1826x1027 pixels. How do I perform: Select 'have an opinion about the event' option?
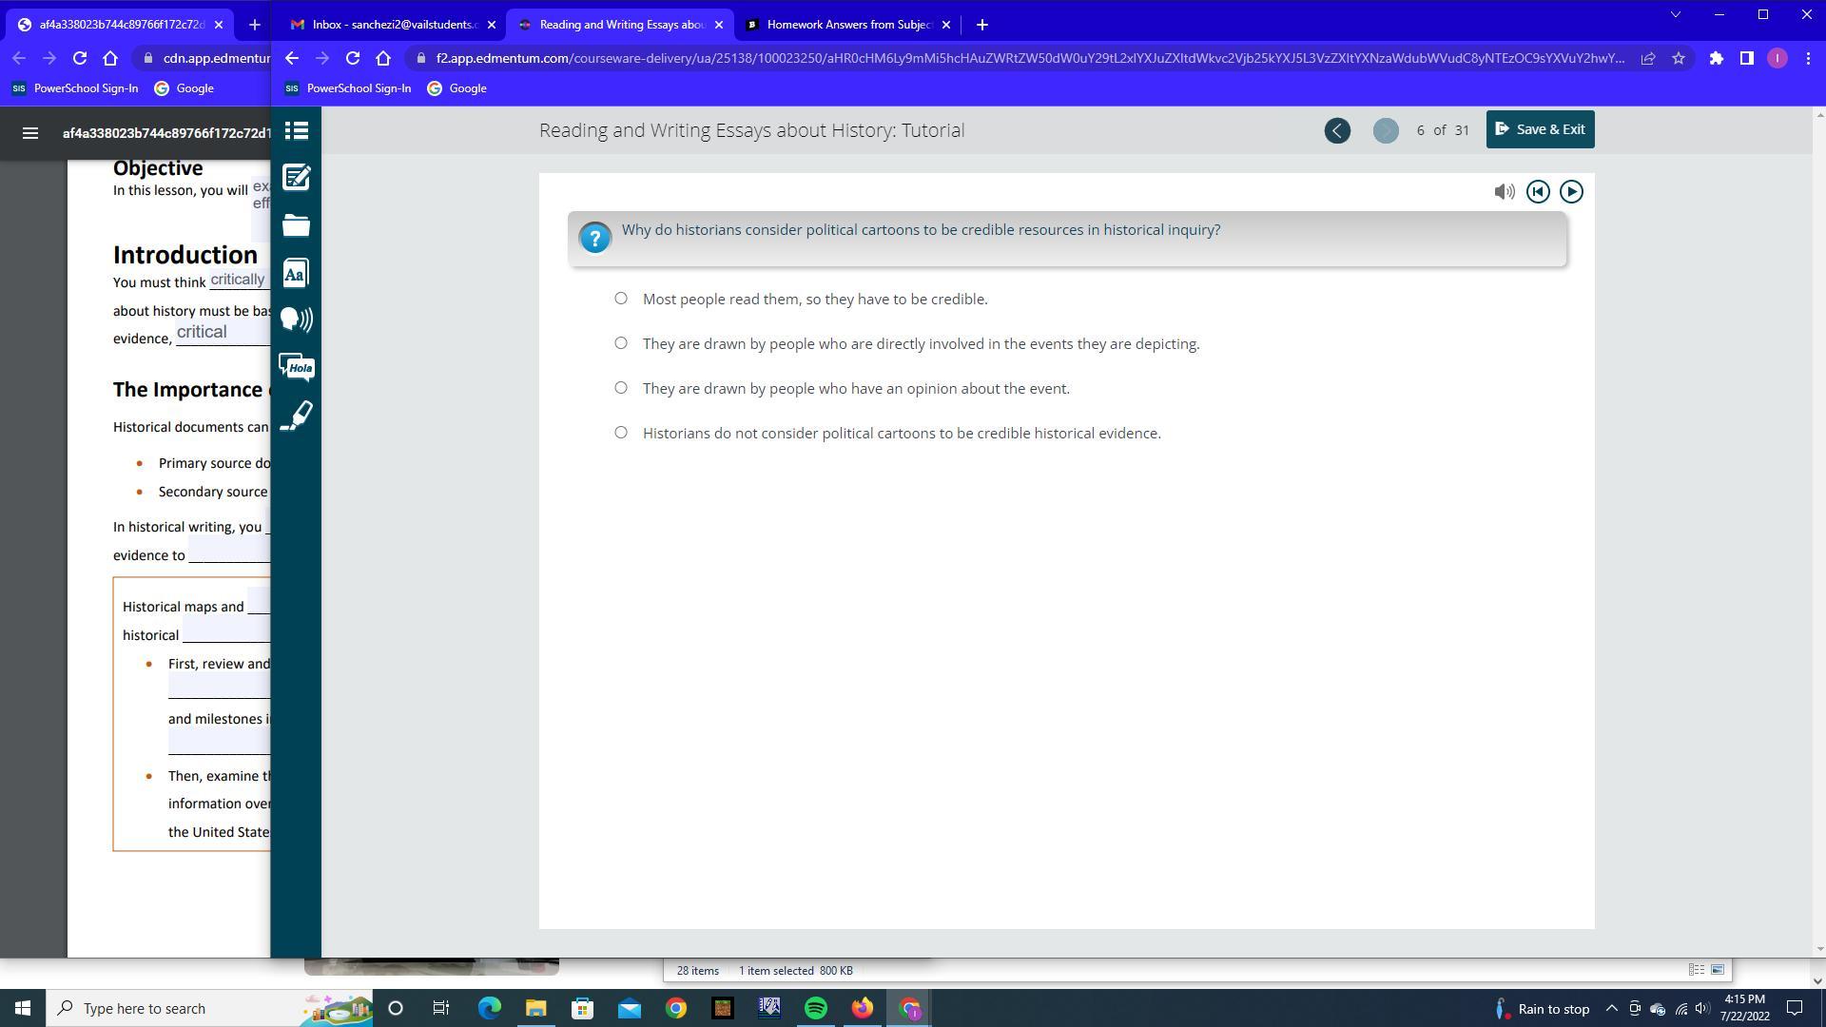point(621,388)
